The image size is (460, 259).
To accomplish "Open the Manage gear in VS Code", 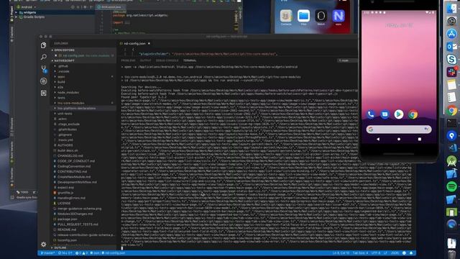I will tap(43, 244).
